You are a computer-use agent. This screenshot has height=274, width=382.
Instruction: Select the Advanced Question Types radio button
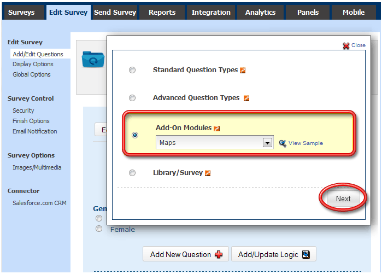click(x=132, y=98)
